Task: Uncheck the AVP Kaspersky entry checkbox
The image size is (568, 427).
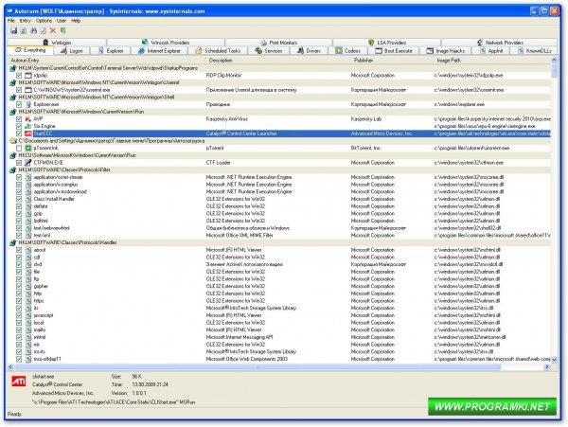Action: pos(19,118)
